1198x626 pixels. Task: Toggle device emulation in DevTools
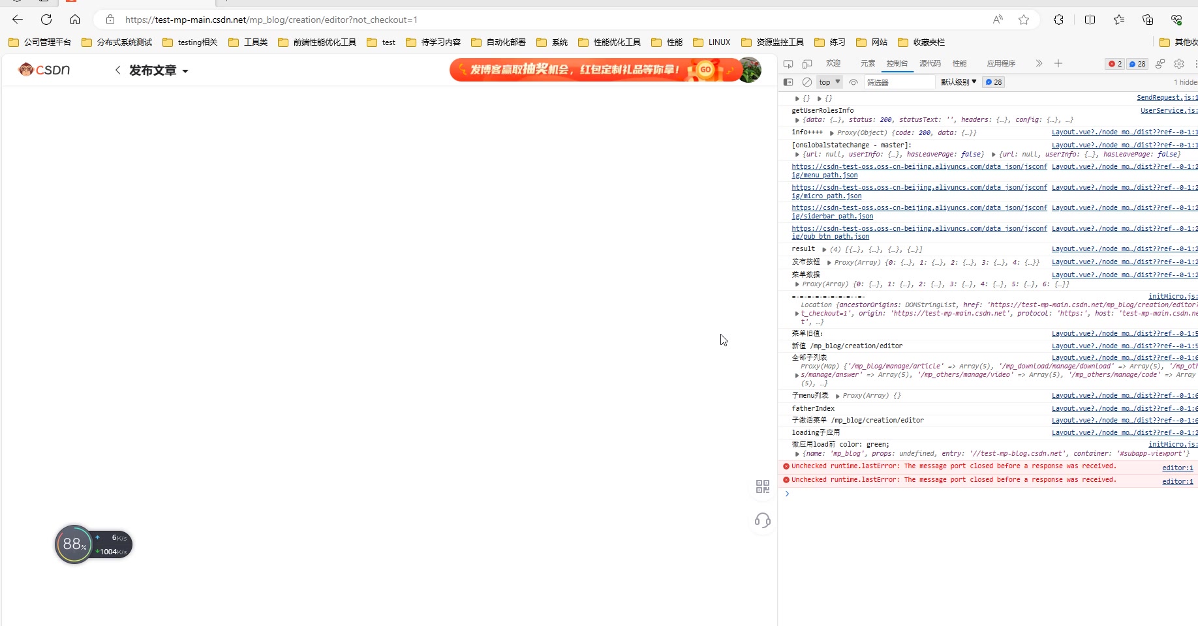pos(807,64)
